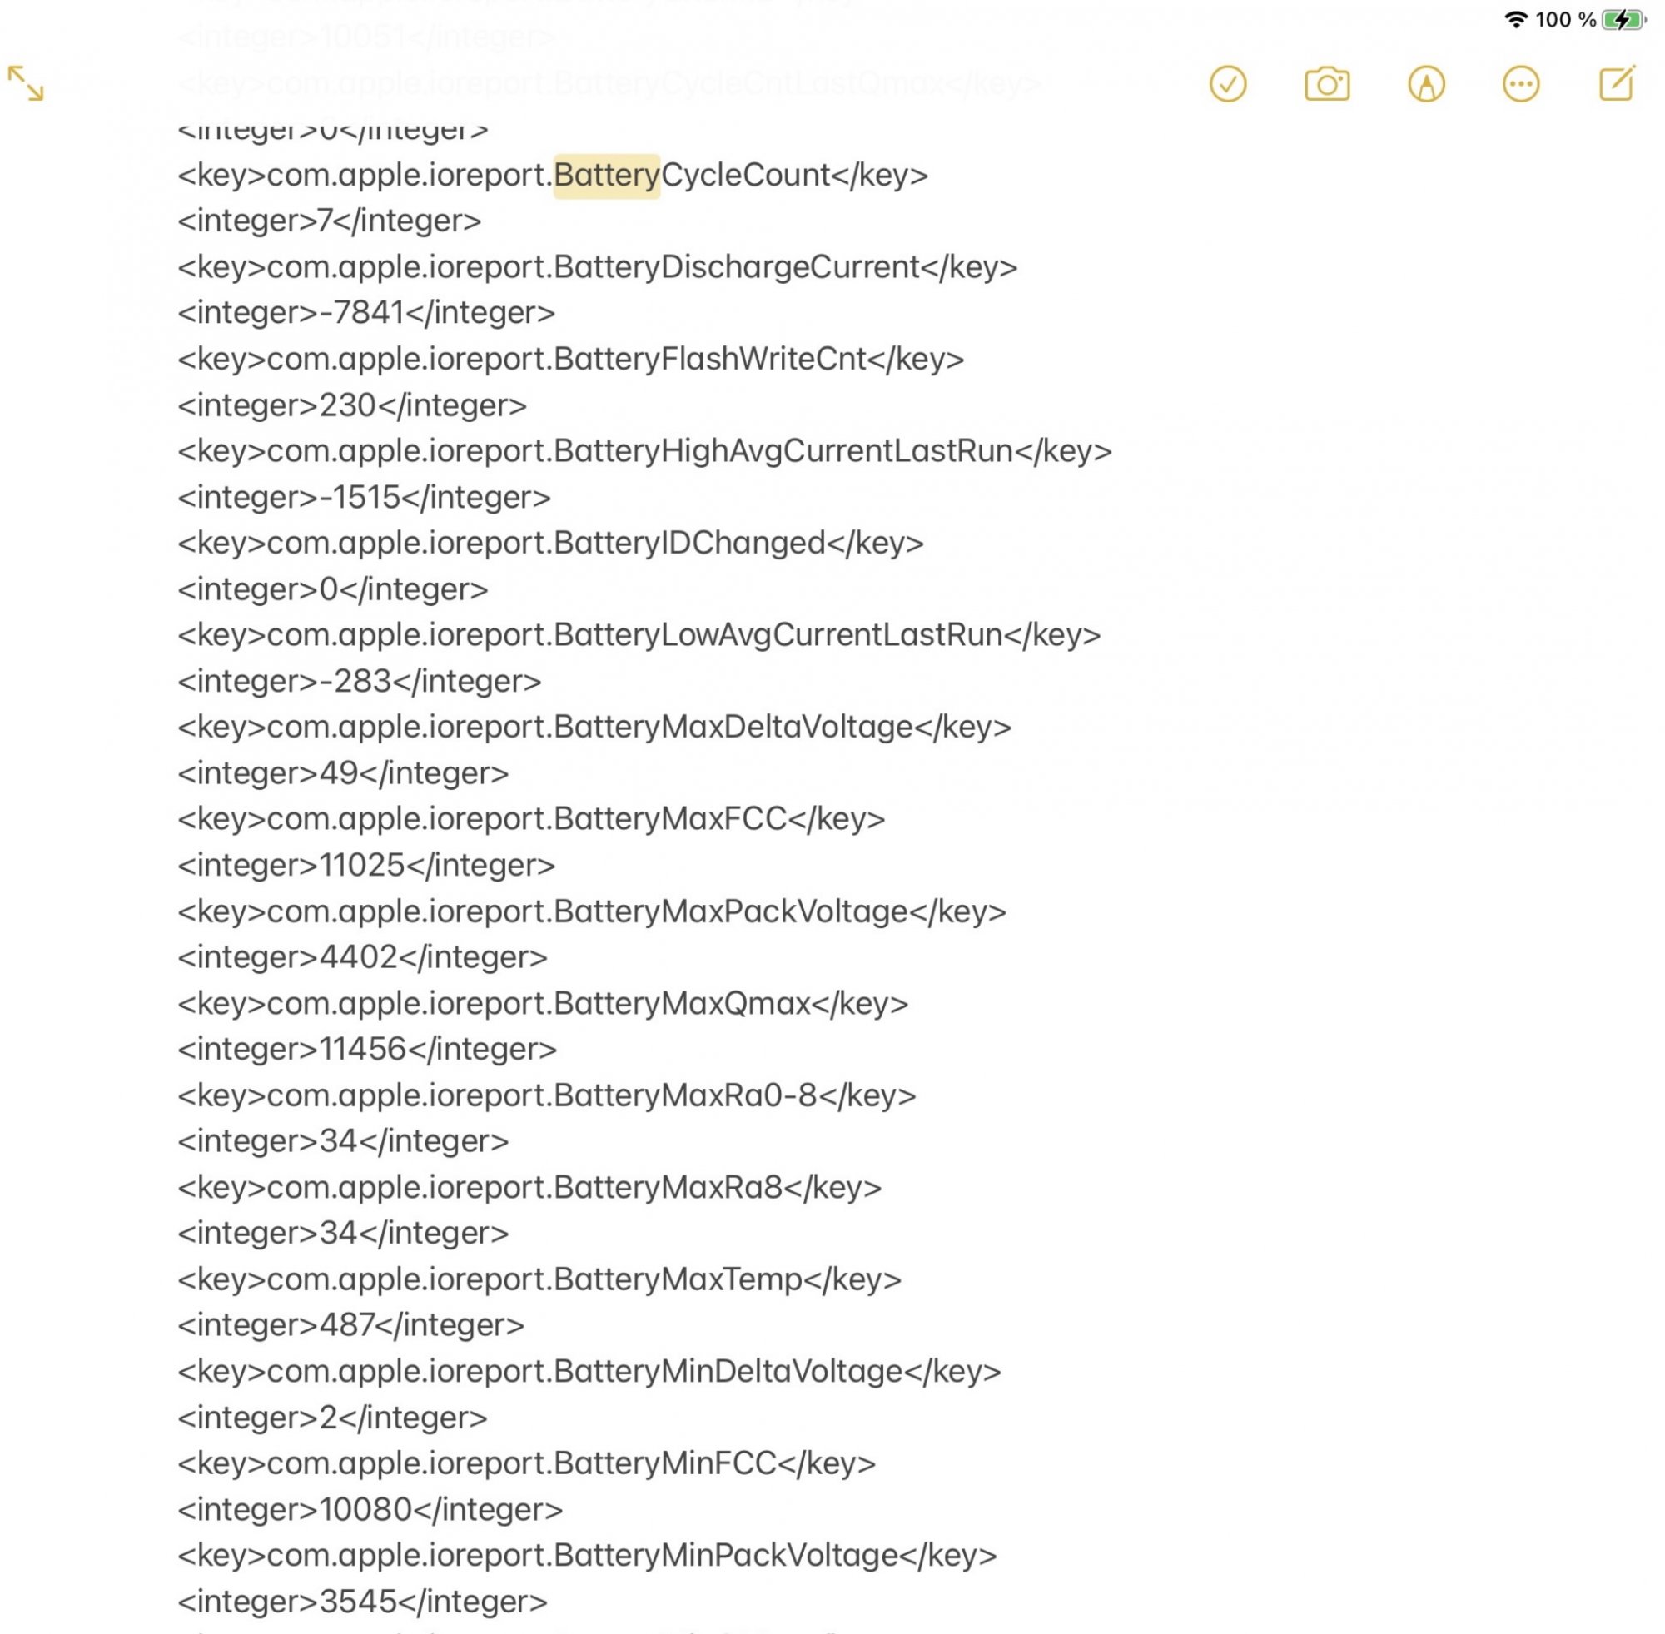Open the more options ellipsis menu
Image resolution: width=1665 pixels, height=1634 pixels.
[x=1520, y=84]
